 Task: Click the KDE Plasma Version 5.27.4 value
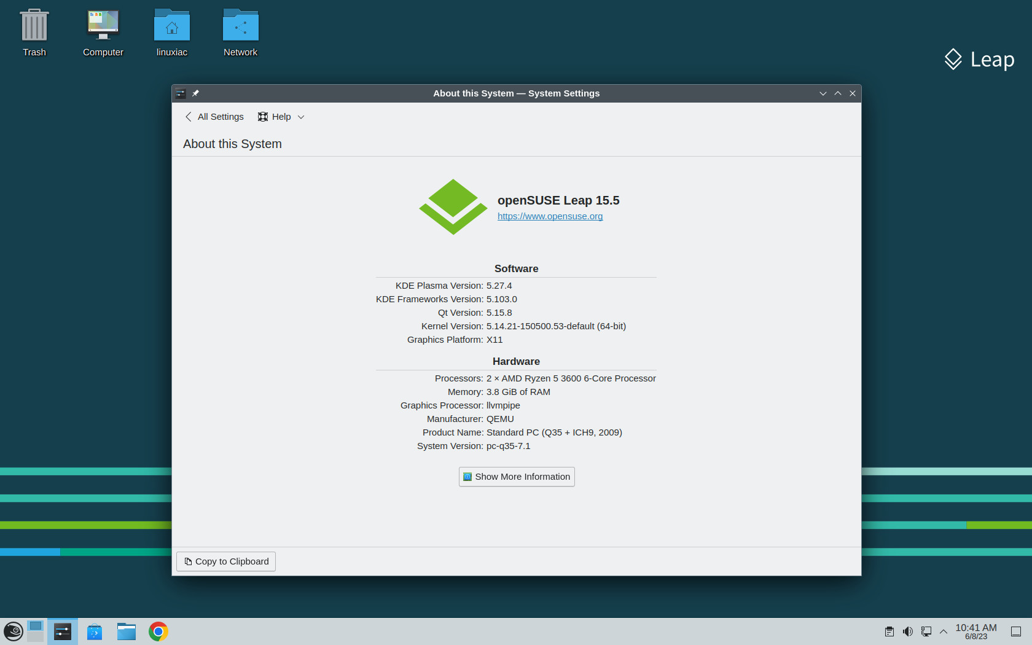(x=499, y=286)
